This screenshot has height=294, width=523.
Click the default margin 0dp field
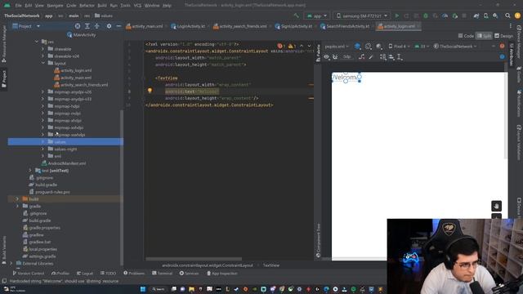tap(346, 57)
